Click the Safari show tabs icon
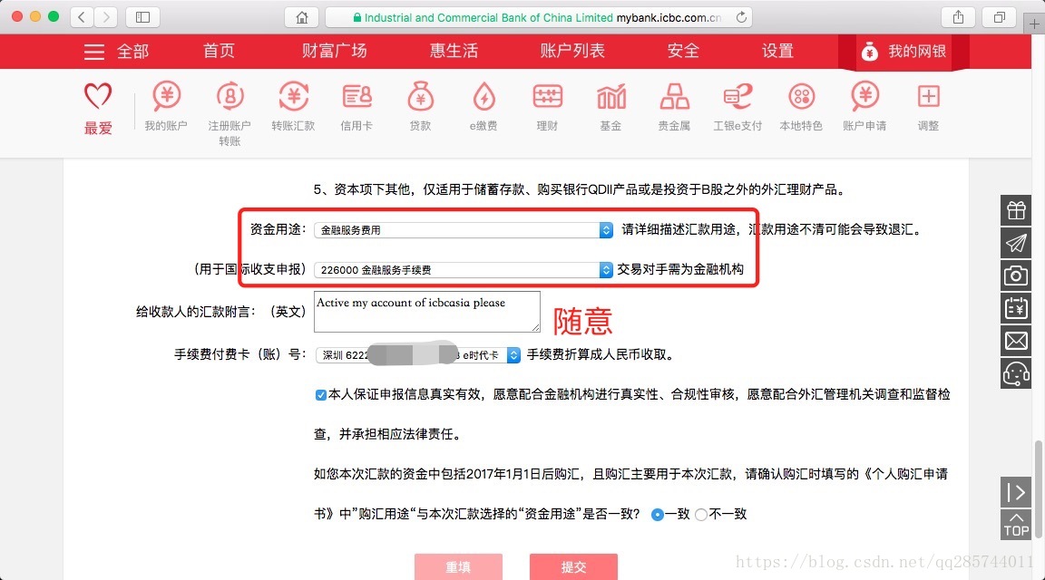This screenshot has height=580, width=1045. pos(999,17)
